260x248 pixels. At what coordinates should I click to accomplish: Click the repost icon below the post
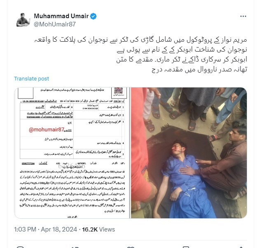coord(75,247)
